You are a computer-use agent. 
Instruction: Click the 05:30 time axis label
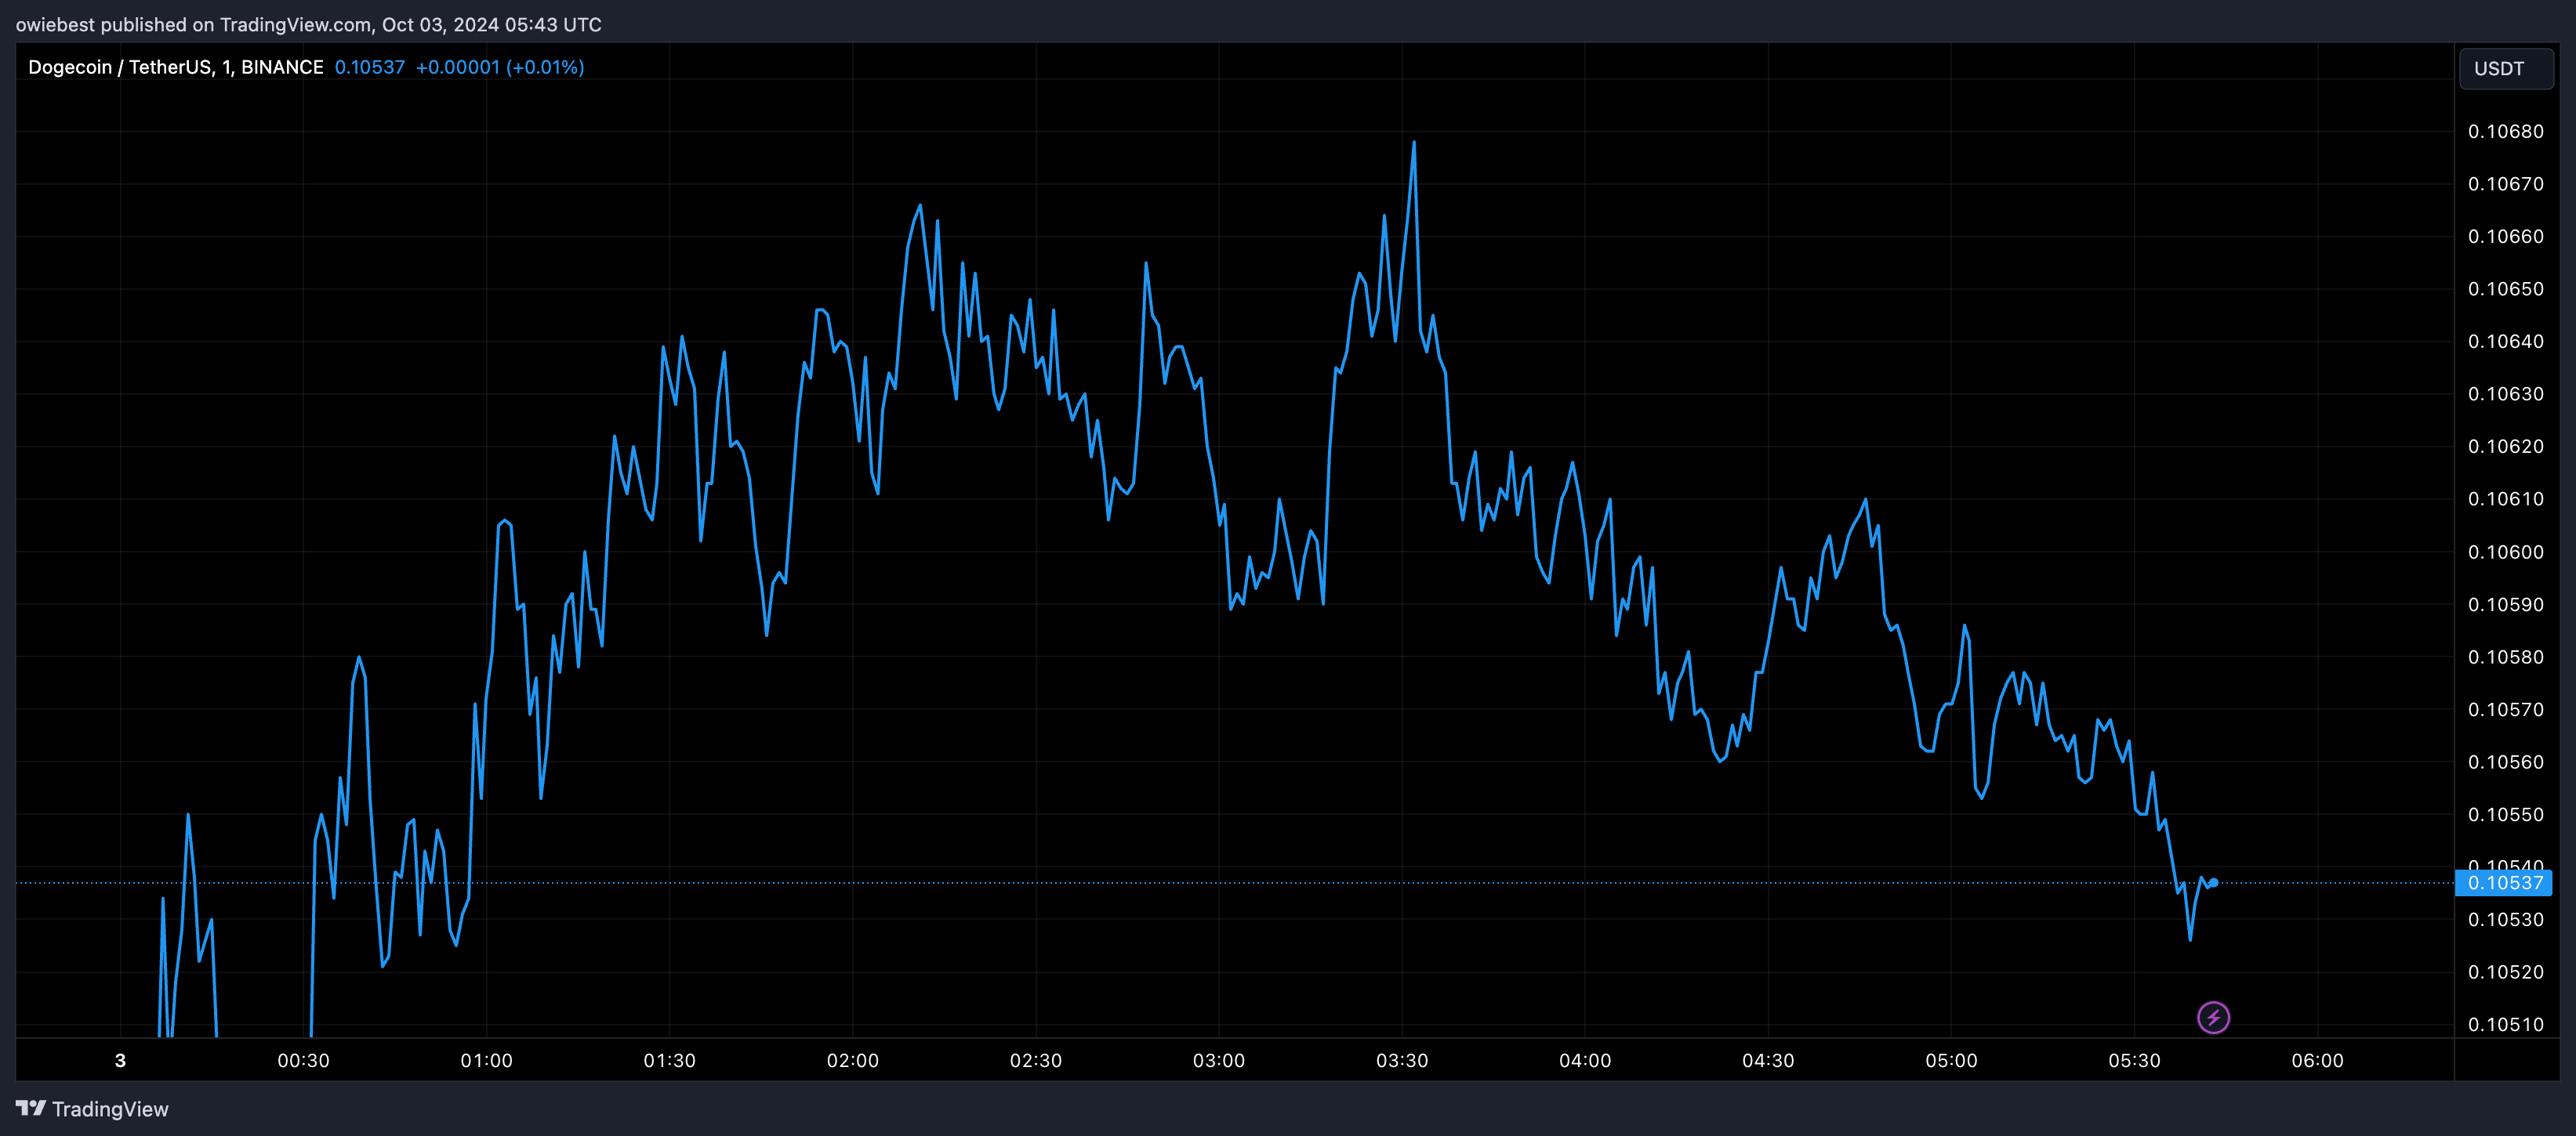(x=2134, y=1060)
